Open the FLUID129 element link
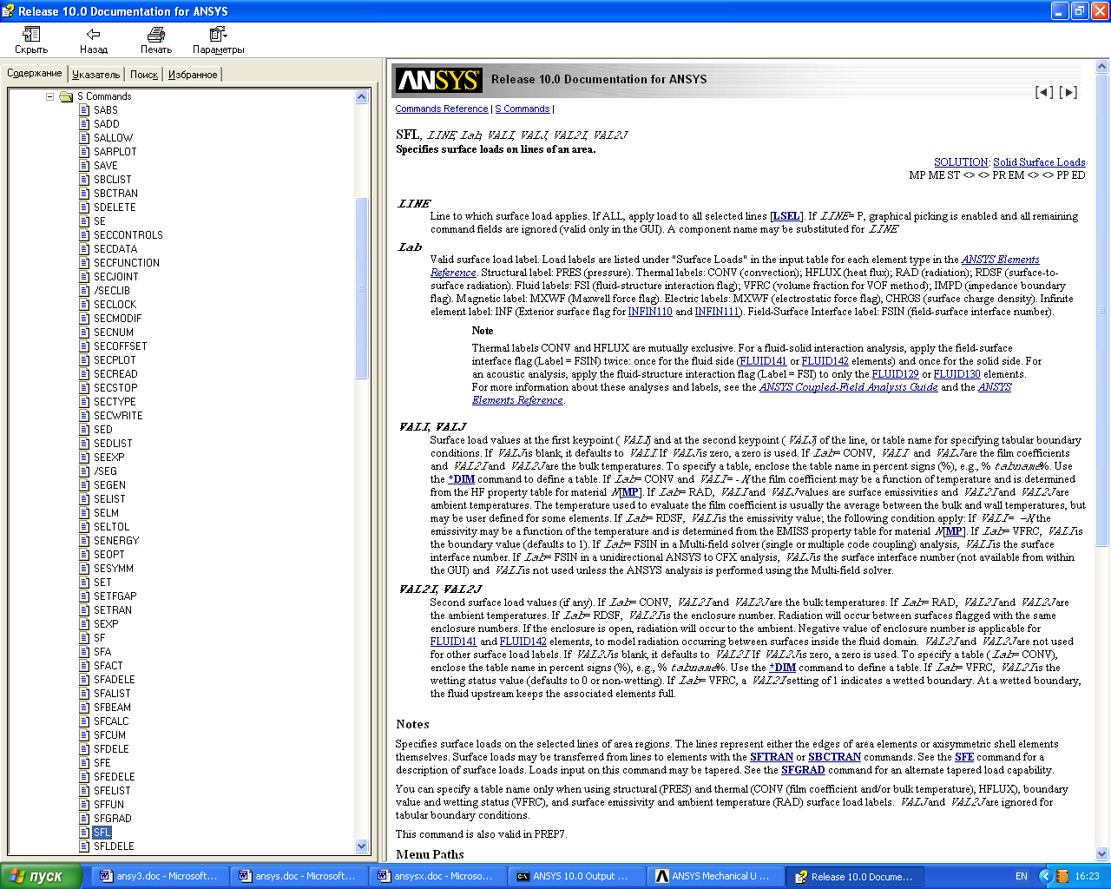Image resolution: width=1111 pixels, height=889 pixels. click(895, 374)
